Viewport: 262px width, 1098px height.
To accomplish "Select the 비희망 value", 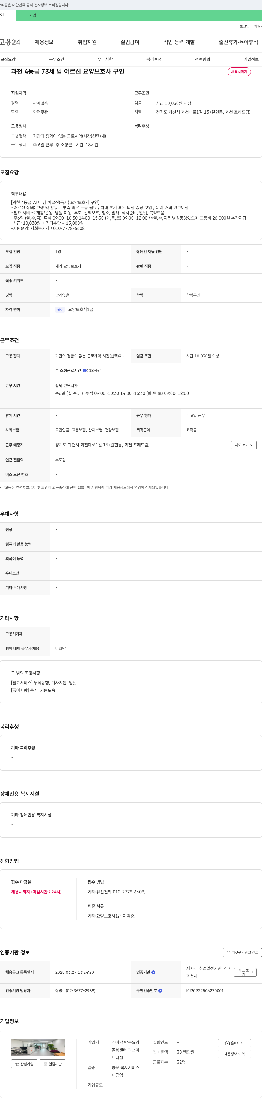I will pos(61,648).
